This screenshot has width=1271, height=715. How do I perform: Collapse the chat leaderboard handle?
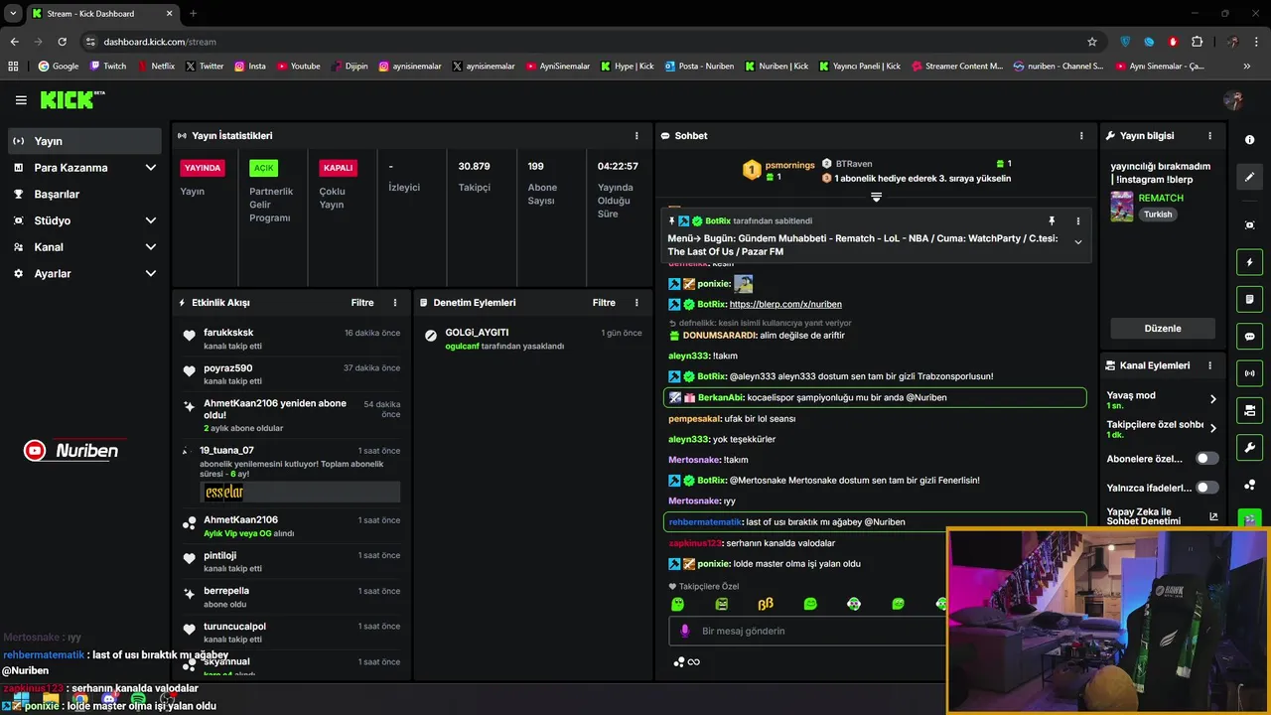[876, 198]
